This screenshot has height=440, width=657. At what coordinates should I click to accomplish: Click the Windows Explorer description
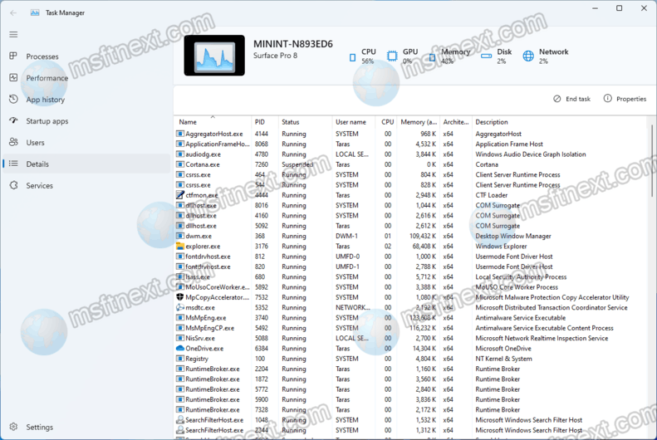[501, 247]
